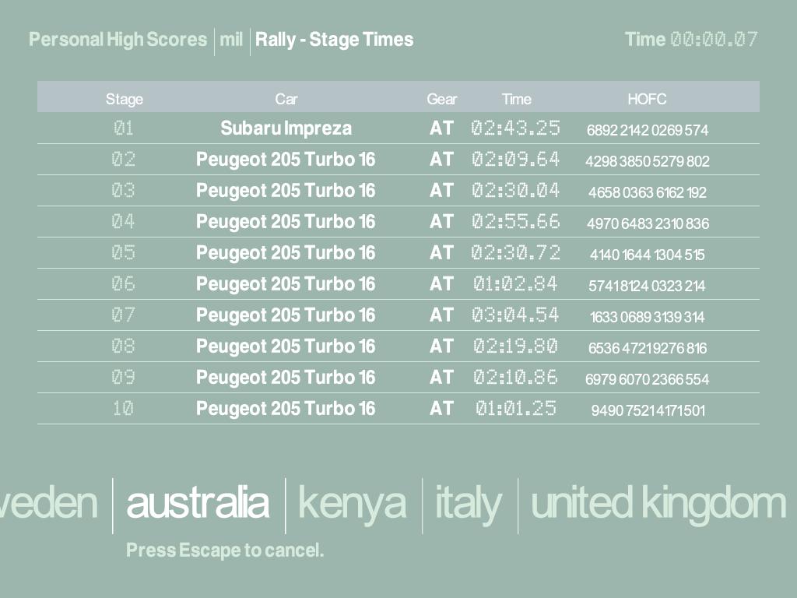Select the australia rally tab
The image size is (797, 598).
pos(198,503)
